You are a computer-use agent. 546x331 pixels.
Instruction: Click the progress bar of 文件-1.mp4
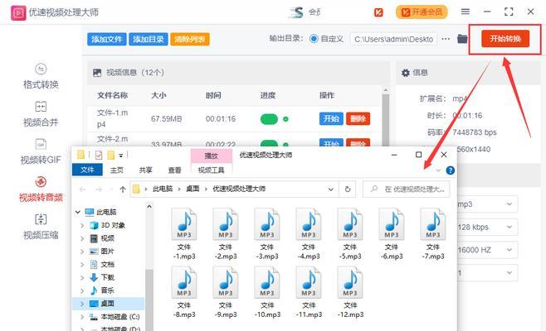click(269, 119)
